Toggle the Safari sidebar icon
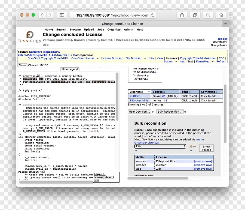This screenshot has width=245, height=210. tap(62, 15)
